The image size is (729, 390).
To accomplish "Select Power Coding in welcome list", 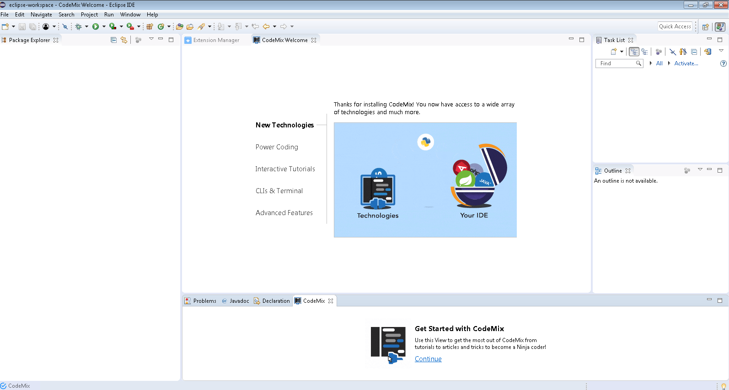I will (x=277, y=147).
